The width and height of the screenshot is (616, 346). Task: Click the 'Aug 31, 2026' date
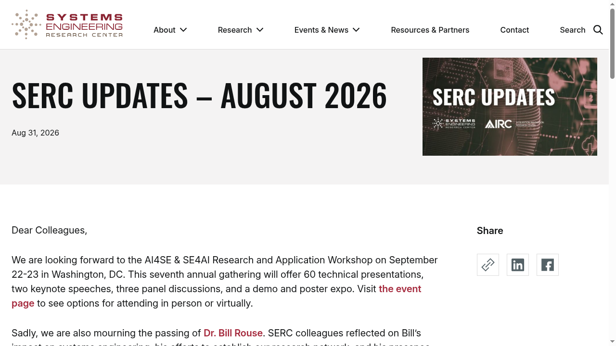35,133
